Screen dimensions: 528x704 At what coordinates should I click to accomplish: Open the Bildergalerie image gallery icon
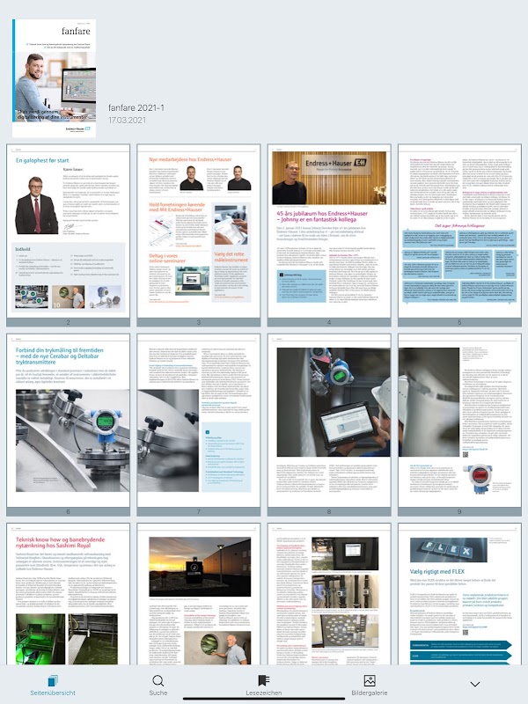tap(370, 681)
